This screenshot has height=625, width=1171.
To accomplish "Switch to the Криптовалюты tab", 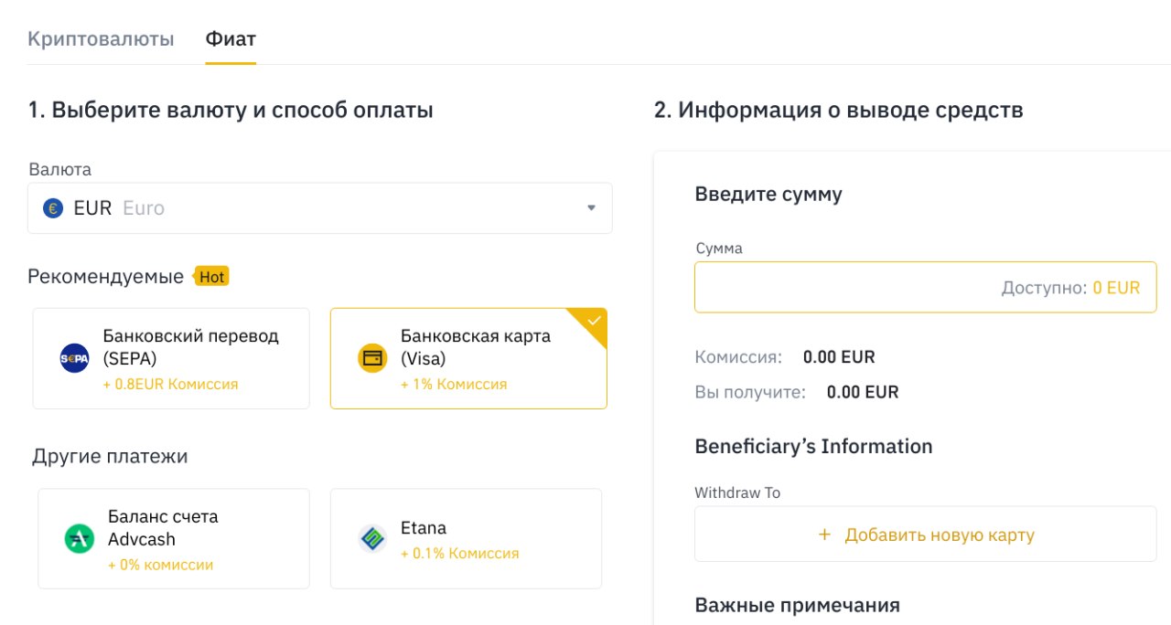I will point(101,39).
